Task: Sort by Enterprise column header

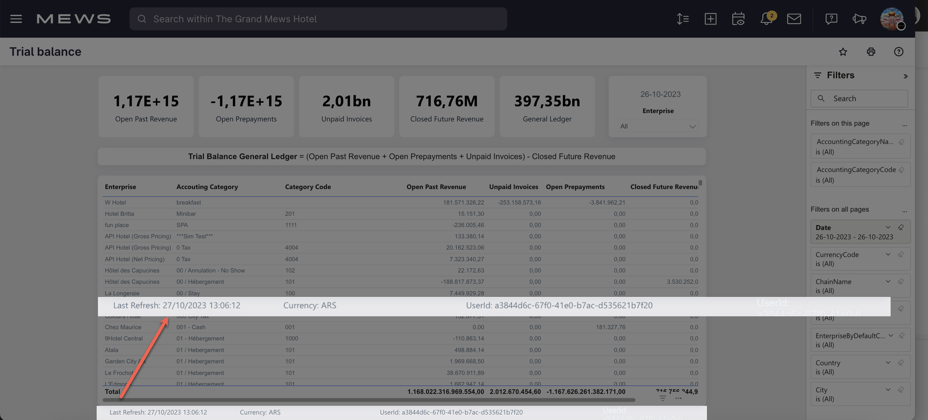Action: [120, 186]
